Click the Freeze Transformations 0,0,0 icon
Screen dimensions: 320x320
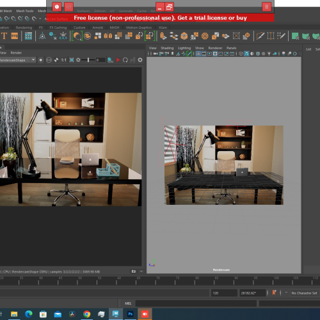pos(63,36)
